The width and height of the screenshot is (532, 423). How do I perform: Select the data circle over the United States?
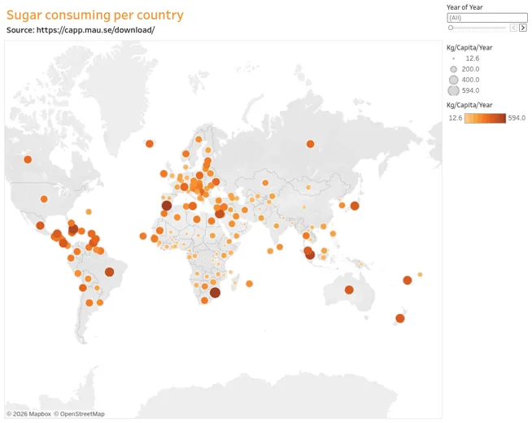pos(44,198)
